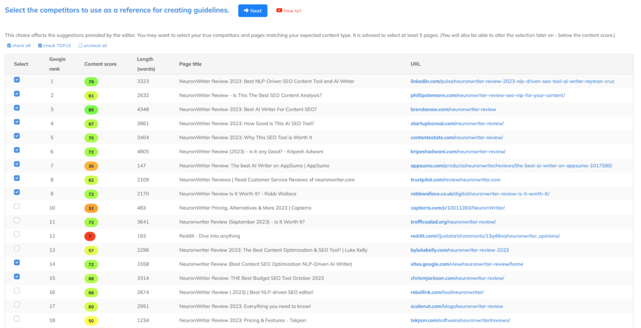641x328 pixels.
Task: Select the rank 10 capterra.com checkbox
Action: pos(17,207)
